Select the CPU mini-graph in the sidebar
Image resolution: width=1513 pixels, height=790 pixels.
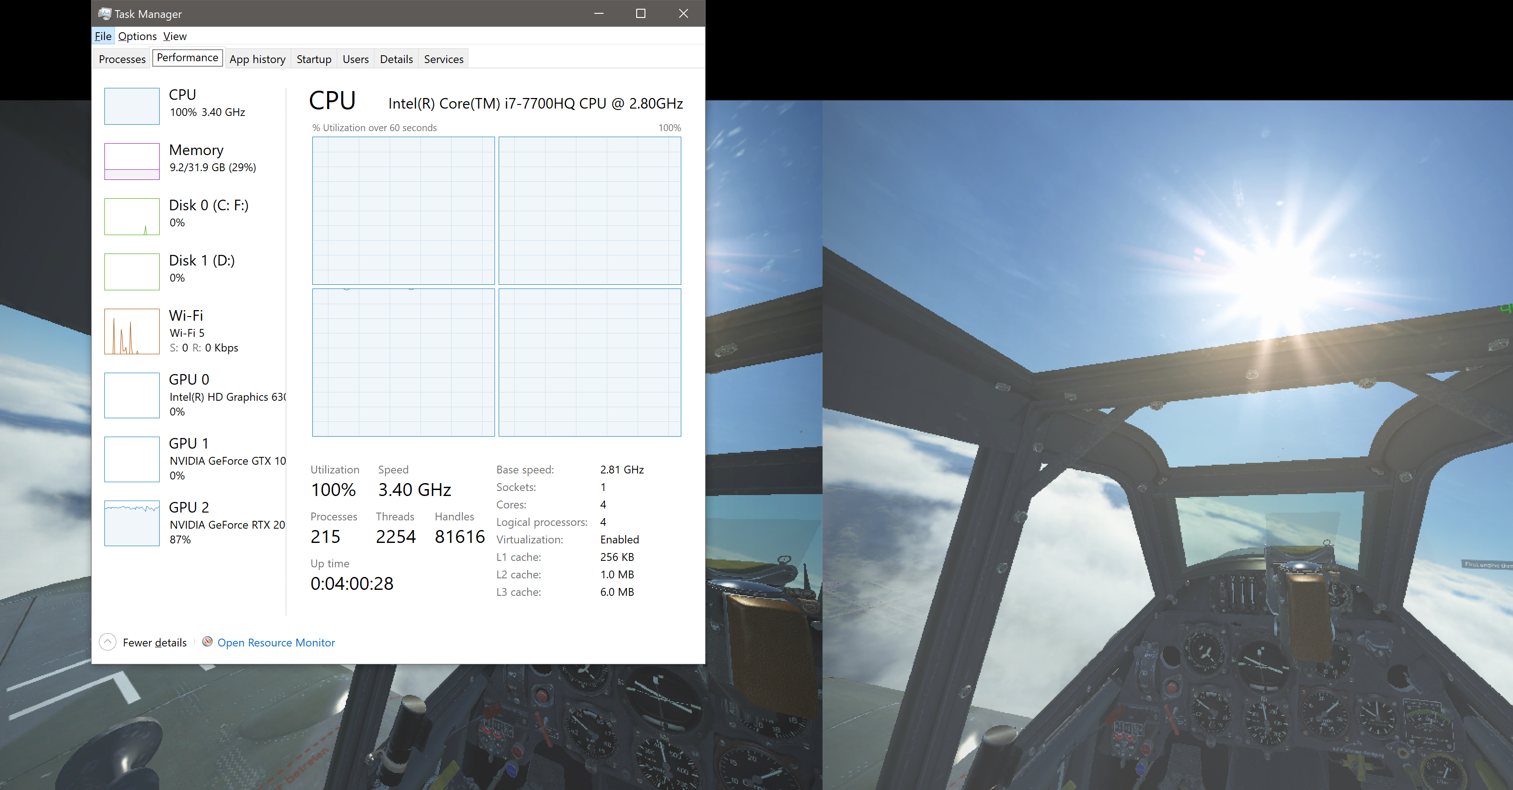pyautogui.click(x=132, y=106)
